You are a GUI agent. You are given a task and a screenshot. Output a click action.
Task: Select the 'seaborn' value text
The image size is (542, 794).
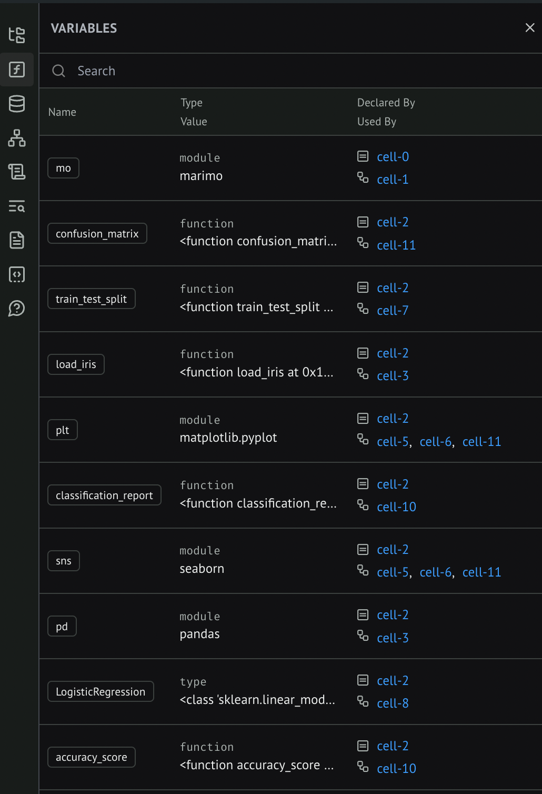click(202, 569)
